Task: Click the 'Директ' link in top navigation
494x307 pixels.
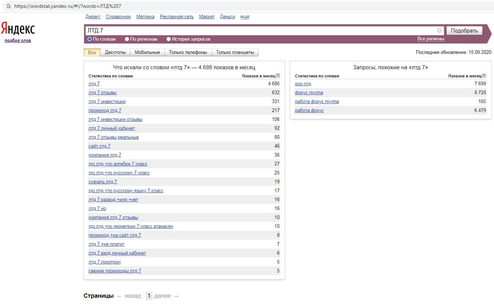Action: 93,17
